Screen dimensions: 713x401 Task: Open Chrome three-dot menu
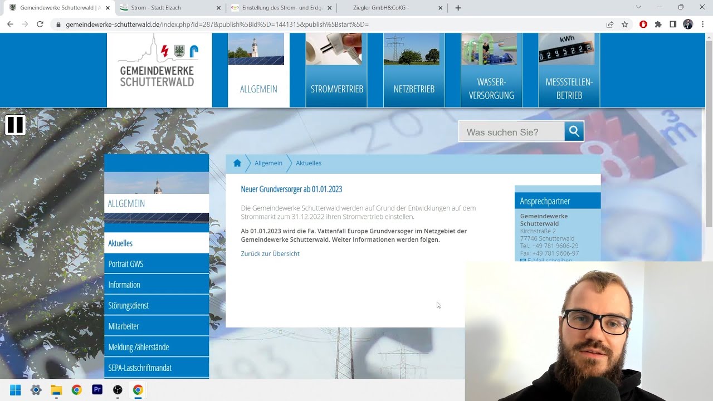point(703,25)
